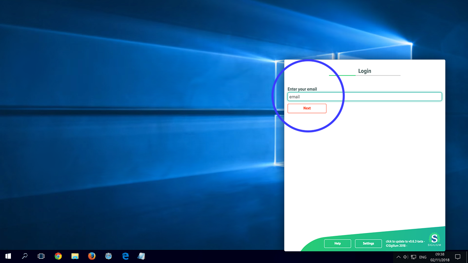Click the ENG language indicator
This screenshot has width=468, height=263.
click(x=423, y=257)
